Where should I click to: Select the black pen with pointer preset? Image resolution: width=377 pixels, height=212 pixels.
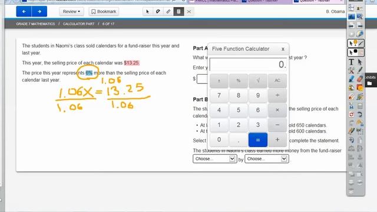(356, 52)
